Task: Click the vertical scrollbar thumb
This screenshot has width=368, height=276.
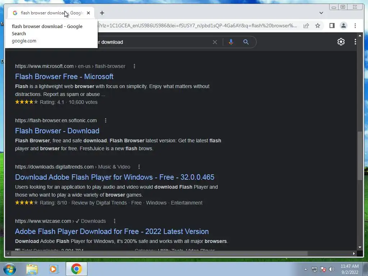Action: point(360,156)
